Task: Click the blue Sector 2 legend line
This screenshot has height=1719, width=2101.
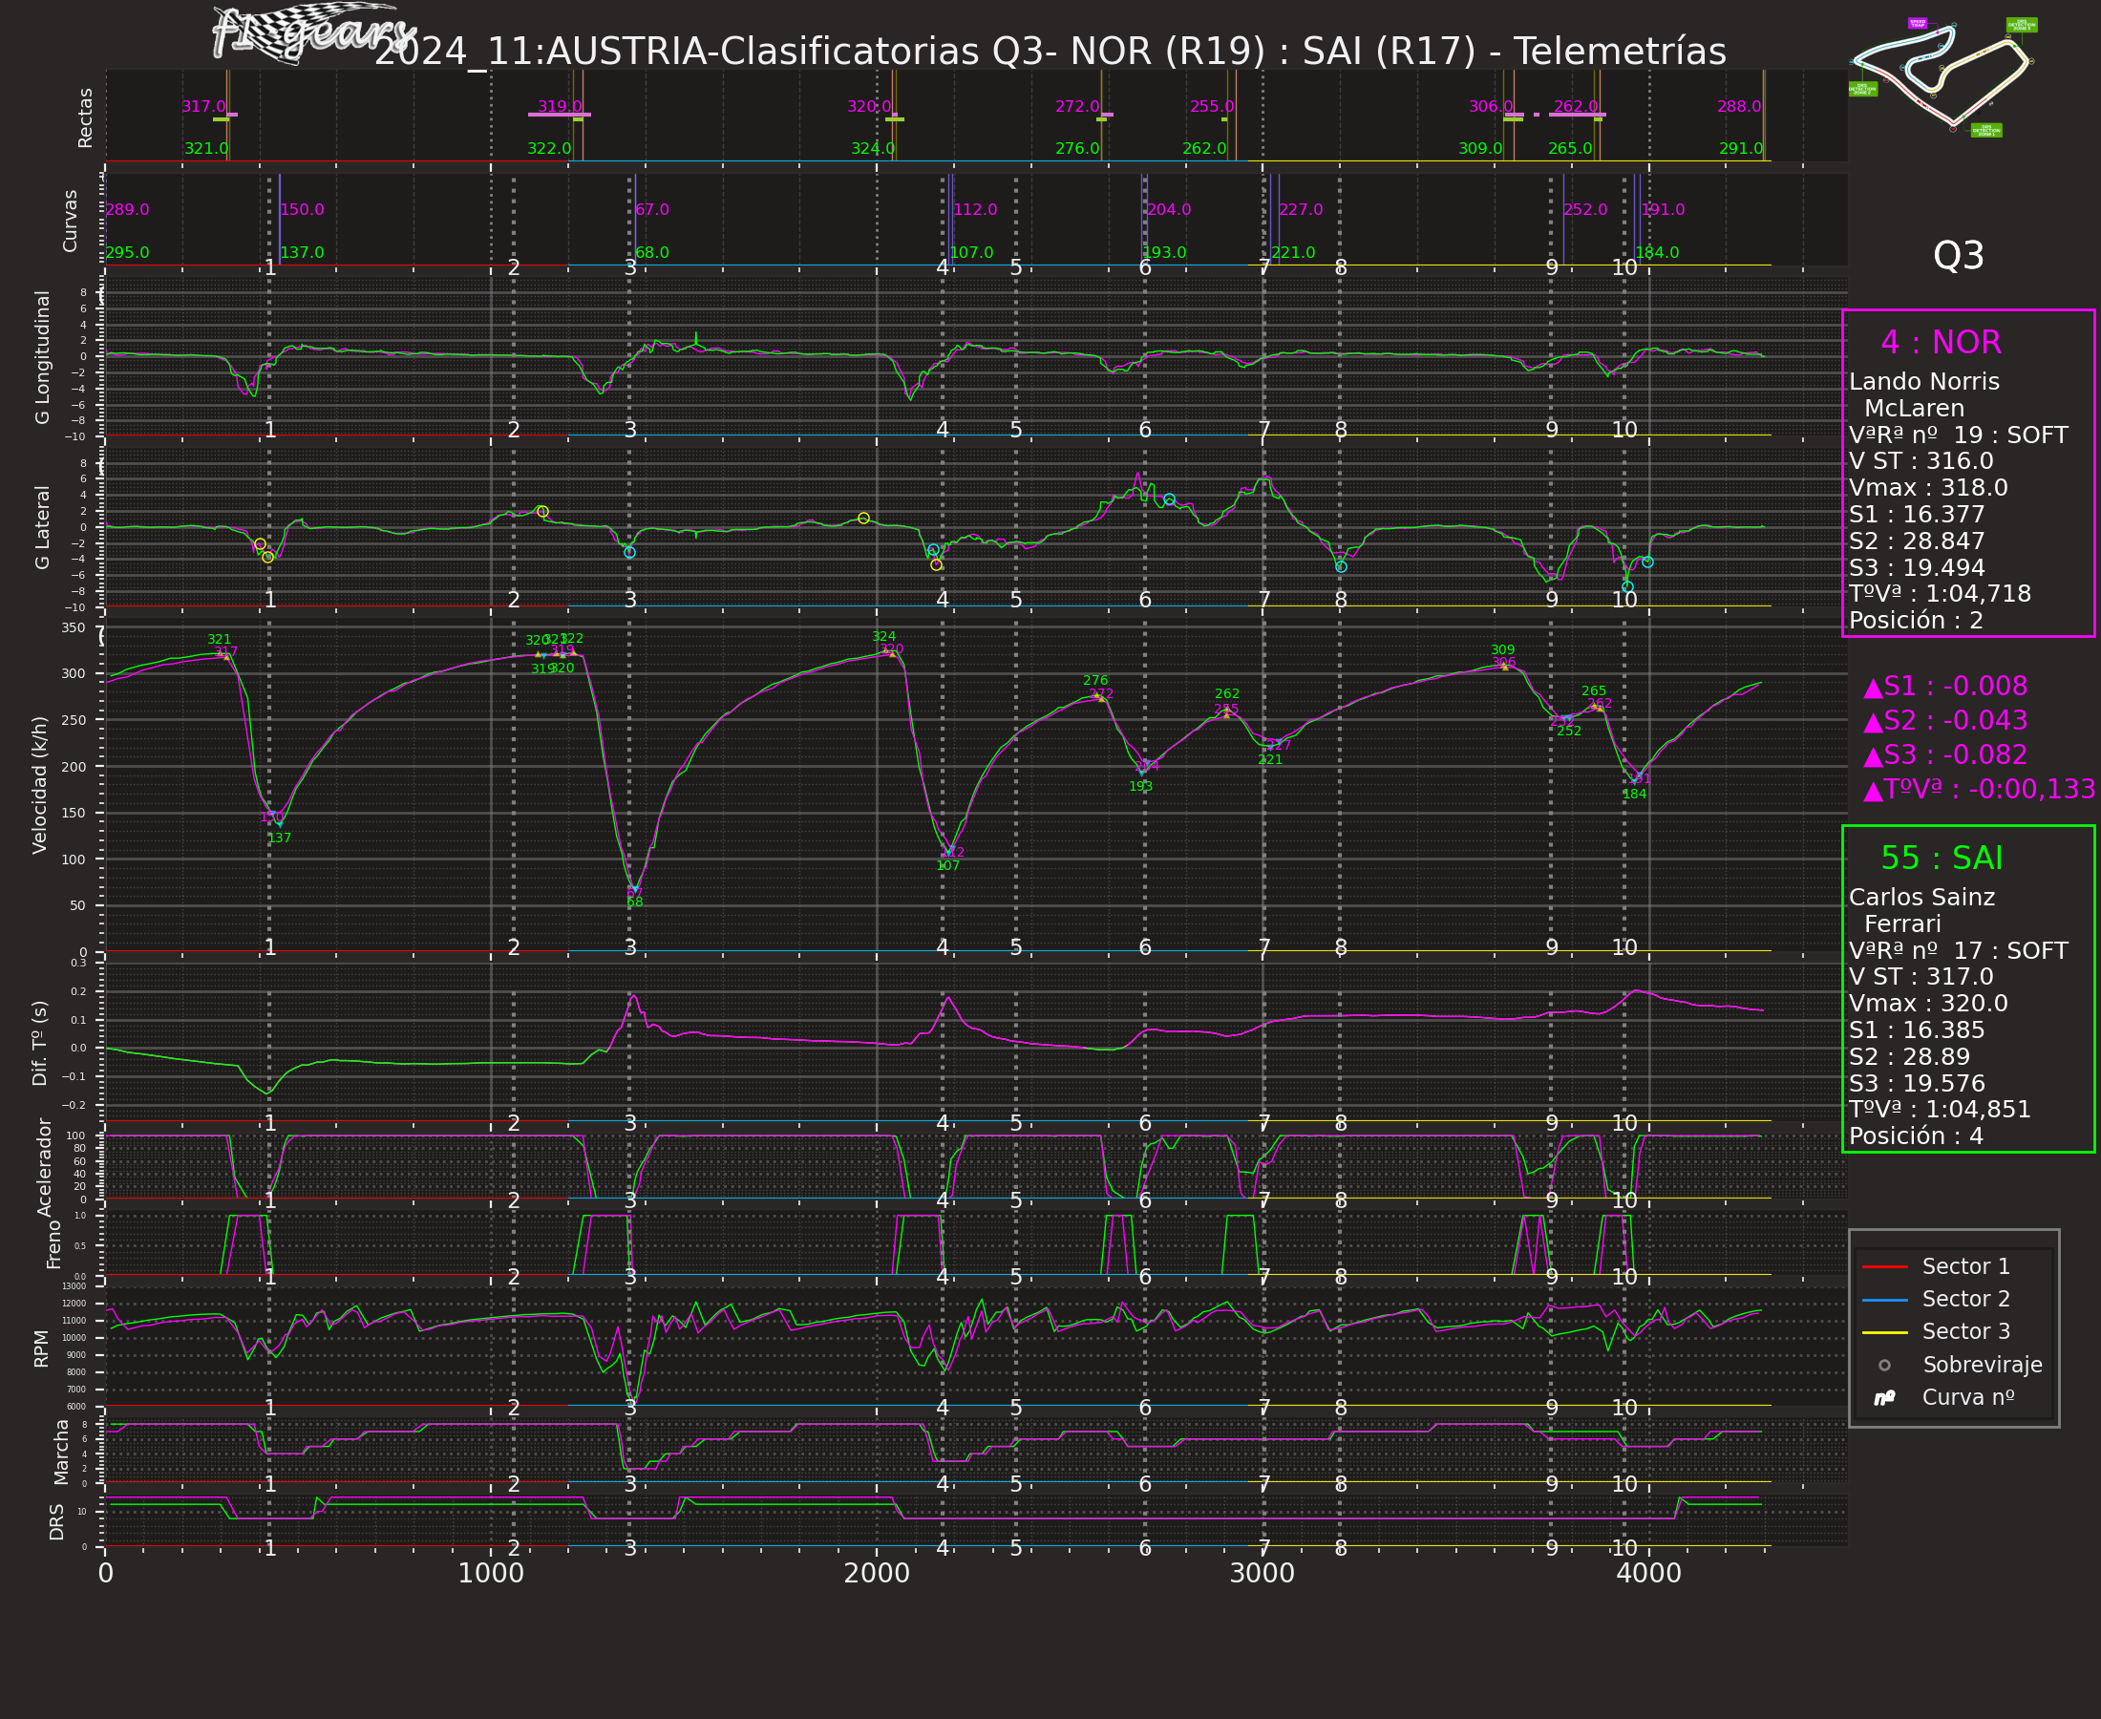Action: click(x=1884, y=1299)
